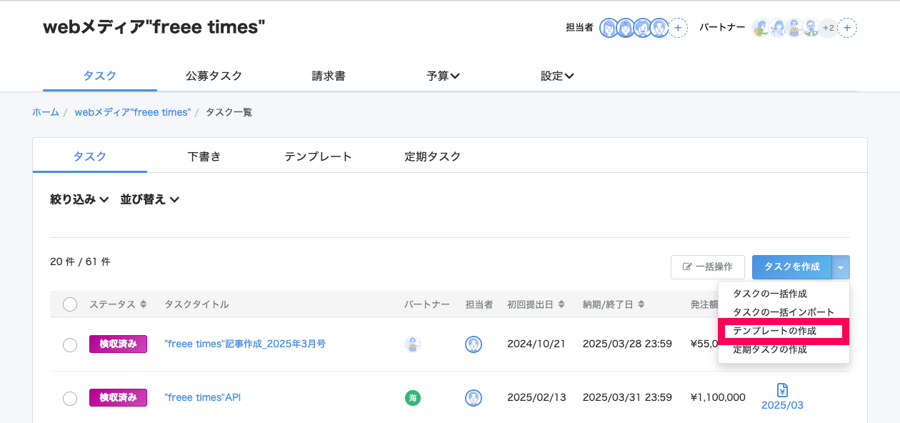Select row "freee times"API checkbox
900x423 pixels.
pos(70,399)
